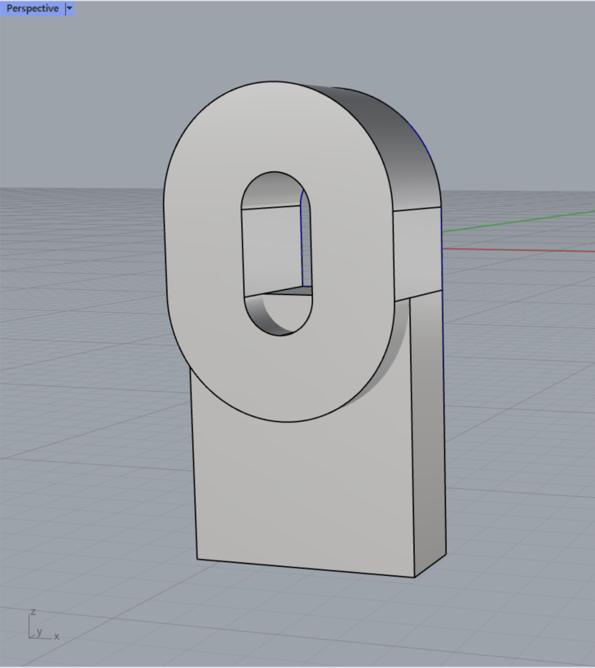Open the Perspective viewport dropdown arrow
595x668 pixels.
(x=69, y=8)
